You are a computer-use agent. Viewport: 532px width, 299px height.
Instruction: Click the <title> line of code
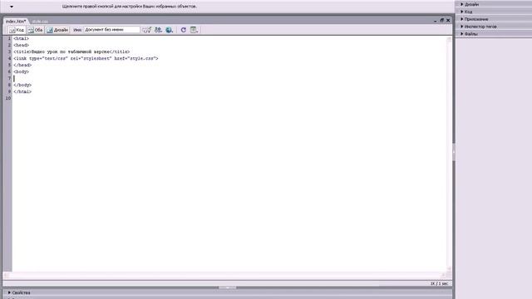tap(71, 51)
